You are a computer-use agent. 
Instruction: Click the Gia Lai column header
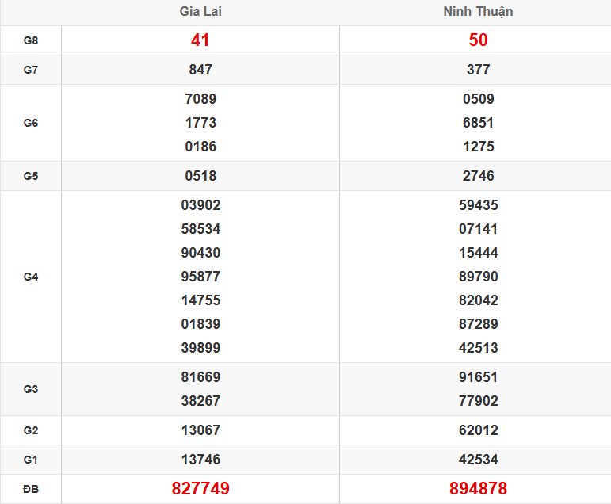point(200,12)
